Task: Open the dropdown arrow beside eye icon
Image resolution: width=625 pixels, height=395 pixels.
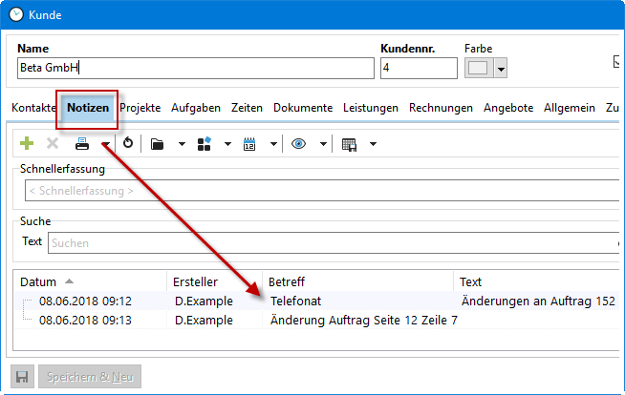Action: (x=323, y=144)
